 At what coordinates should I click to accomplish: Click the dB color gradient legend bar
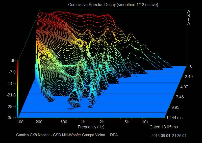point(17,89)
